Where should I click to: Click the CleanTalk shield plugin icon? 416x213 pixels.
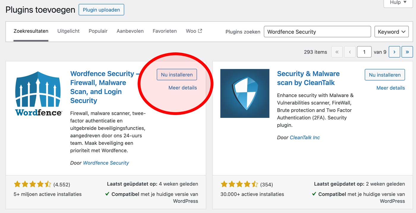[x=245, y=93]
